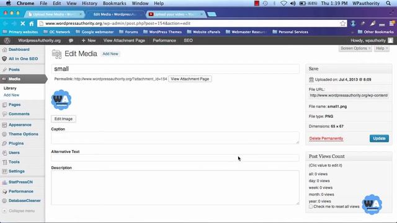
Task: Click the all: 0 views value
Action: [318, 174]
